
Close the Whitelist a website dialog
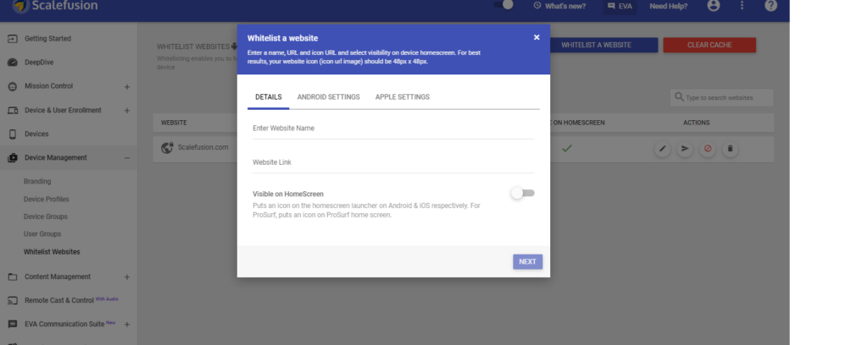pyautogui.click(x=537, y=37)
